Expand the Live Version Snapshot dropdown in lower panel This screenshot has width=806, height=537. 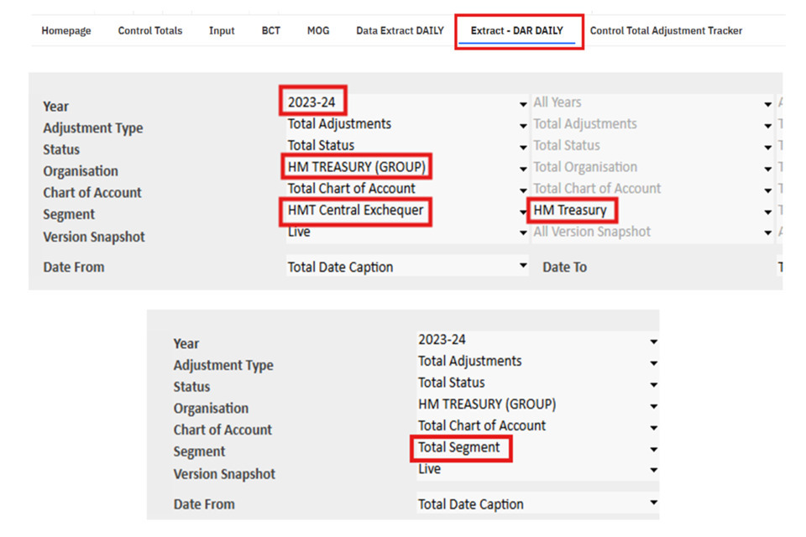point(653,471)
